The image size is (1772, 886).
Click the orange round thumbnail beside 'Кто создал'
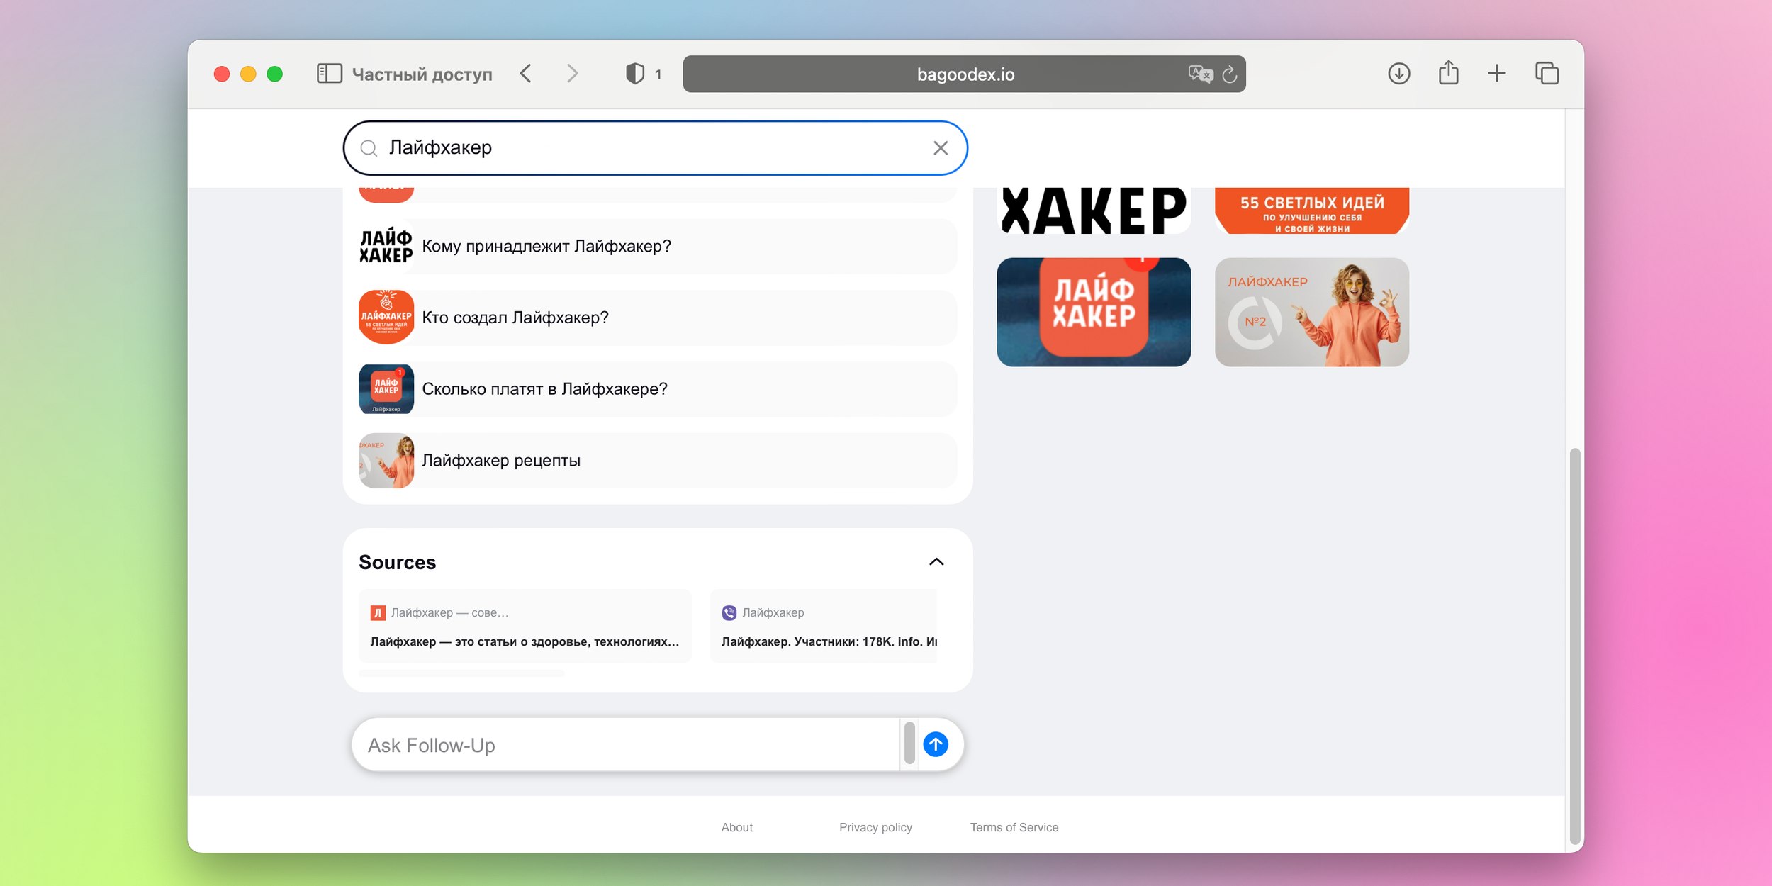[386, 318]
